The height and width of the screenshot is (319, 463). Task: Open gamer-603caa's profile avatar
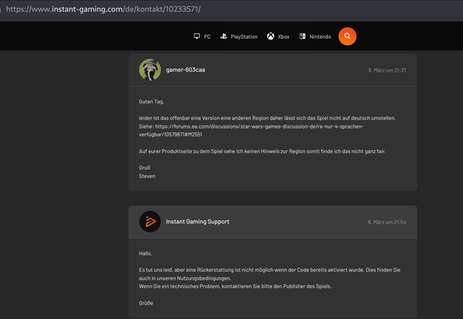coord(150,70)
